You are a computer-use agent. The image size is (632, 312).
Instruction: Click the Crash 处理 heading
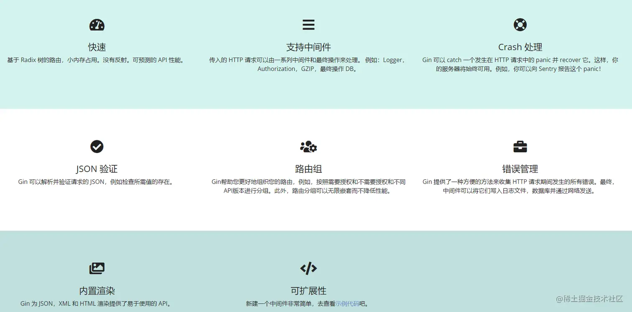520,47
